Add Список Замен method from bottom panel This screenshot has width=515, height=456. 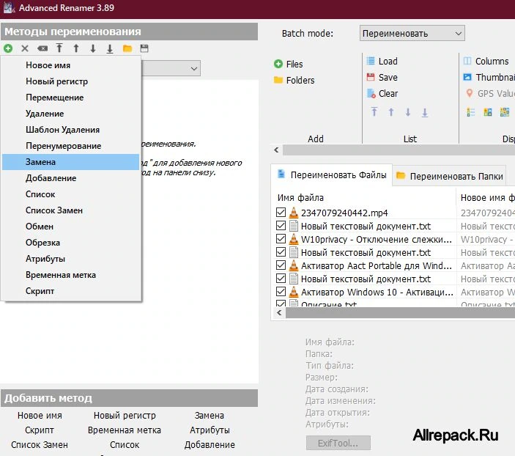pyautogui.click(x=40, y=445)
